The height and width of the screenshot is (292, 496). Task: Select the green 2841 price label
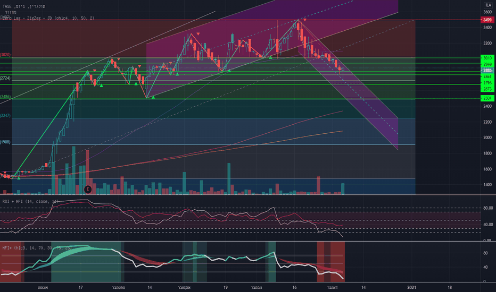pos(487,76)
